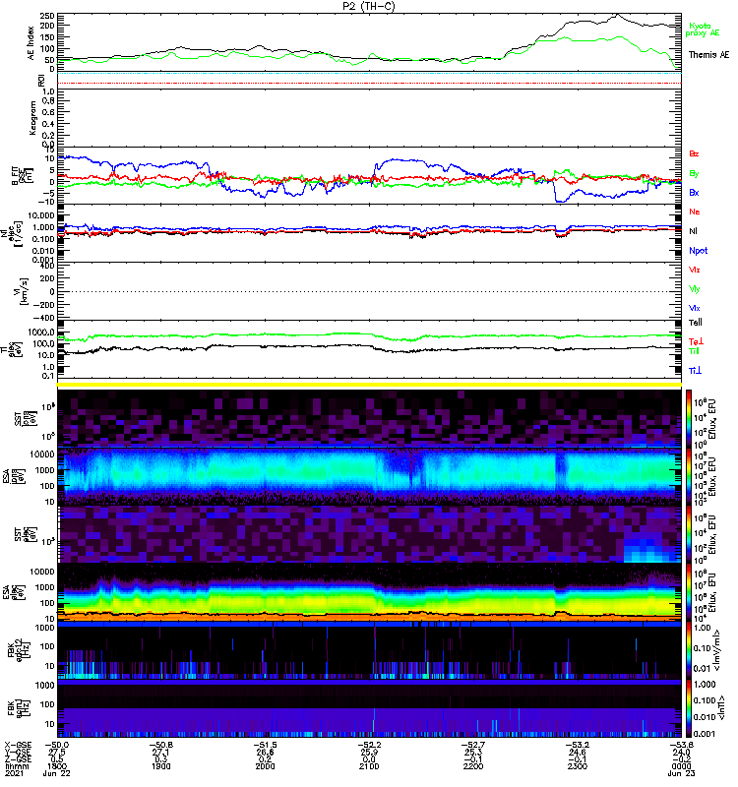This screenshot has height=787, width=738.
Task: Click the SST elec Eflux color bar
Action: coord(689,534)
